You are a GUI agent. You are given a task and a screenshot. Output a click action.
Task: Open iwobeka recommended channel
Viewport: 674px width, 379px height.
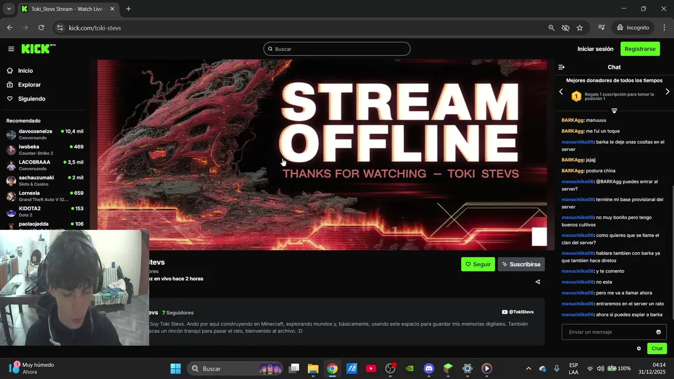45,149
